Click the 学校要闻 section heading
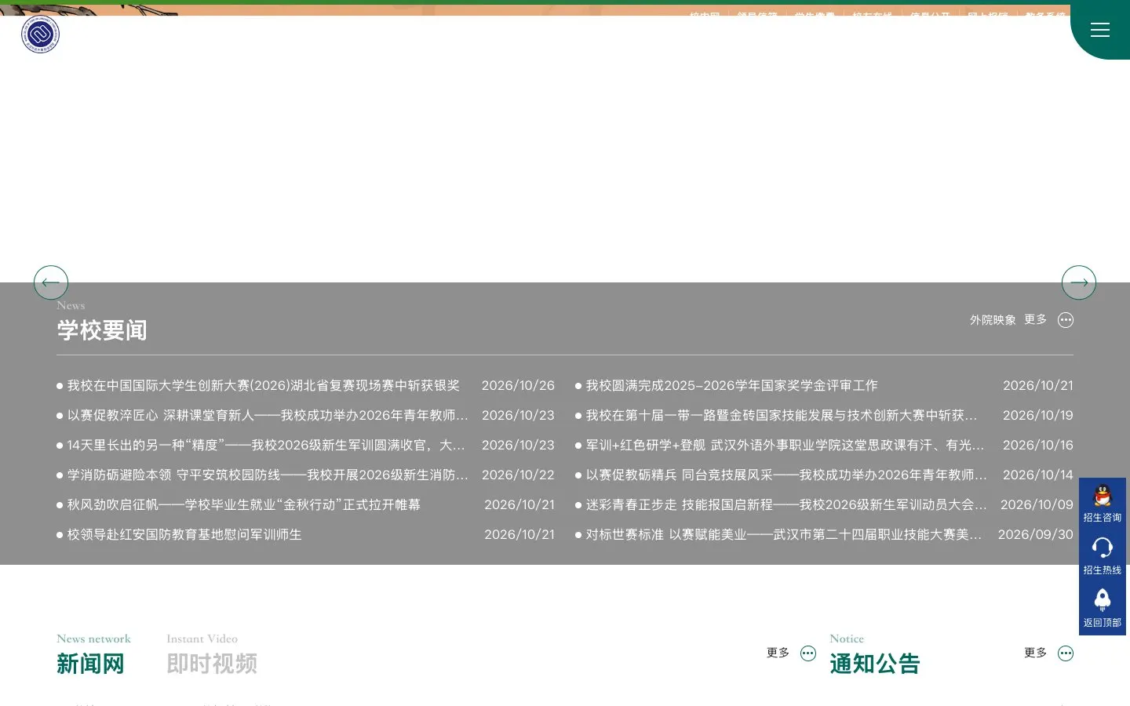Viewport: 1130px width, 706px height. [x=102, y=330]
